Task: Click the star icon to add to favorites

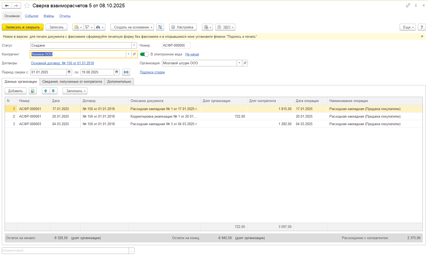Action: [27, 5]
